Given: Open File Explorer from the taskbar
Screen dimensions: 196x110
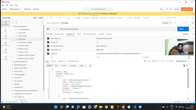Looking at the screenshot, I should (101, 107).
